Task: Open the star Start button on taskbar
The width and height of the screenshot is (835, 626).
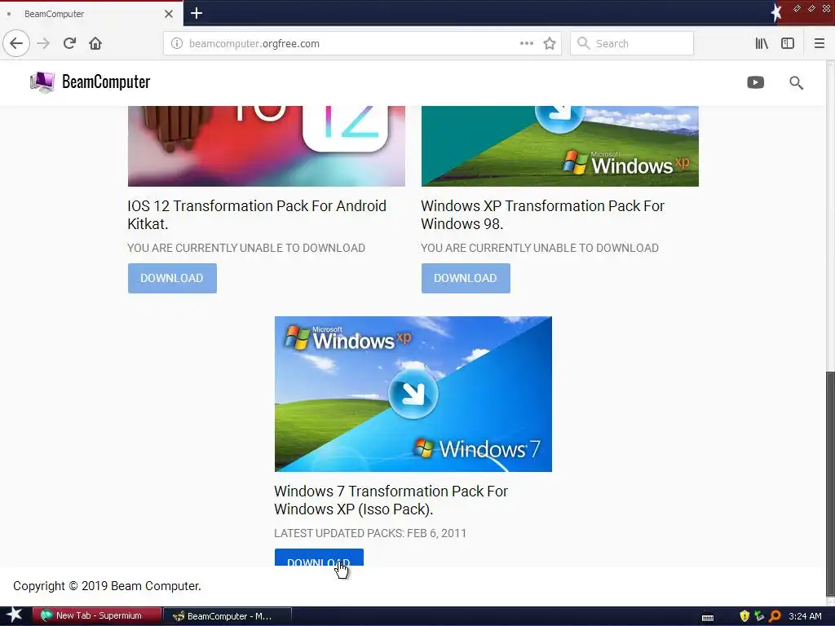Action: coord(15,615)
